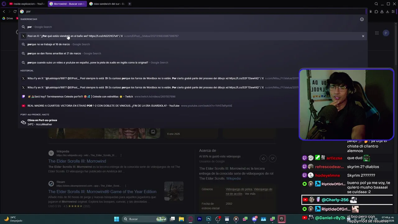The width and height of the screenshot is (398, 224).
Task: Switch to the "islas sandwich del sur" tab
Action: click(107, 4)
